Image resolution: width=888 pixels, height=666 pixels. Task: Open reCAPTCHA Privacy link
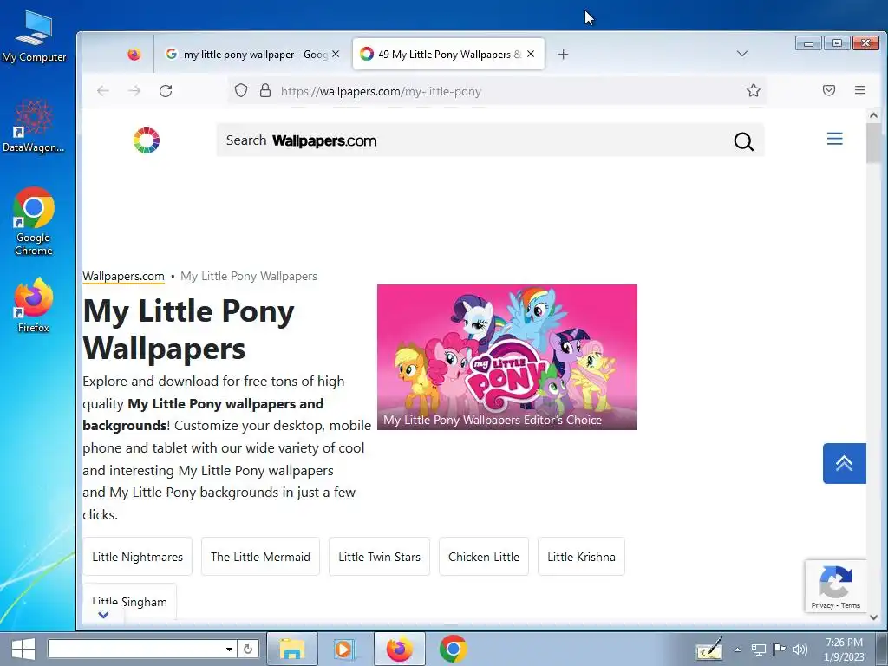tap(822, 605)
